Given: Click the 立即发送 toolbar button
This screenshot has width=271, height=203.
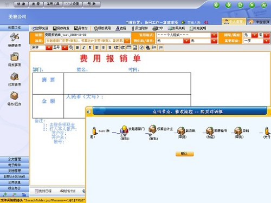Looking at the screenshot, I should tap(40, 28).
